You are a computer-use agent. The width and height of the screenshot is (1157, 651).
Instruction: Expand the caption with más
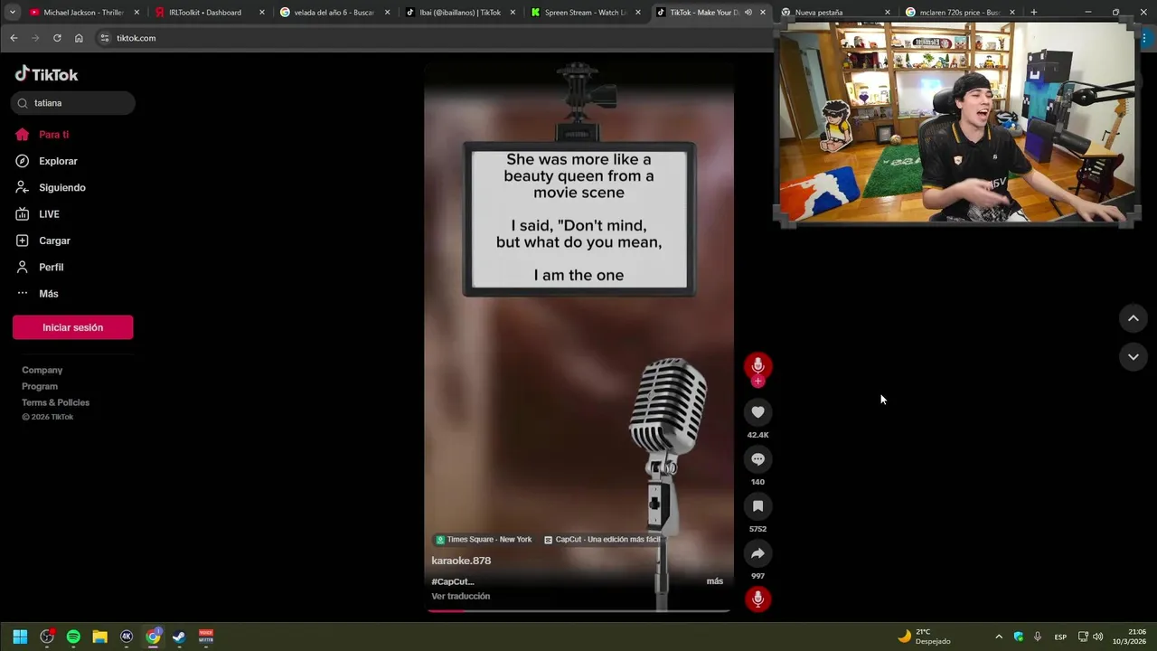(x=715, y=581)
